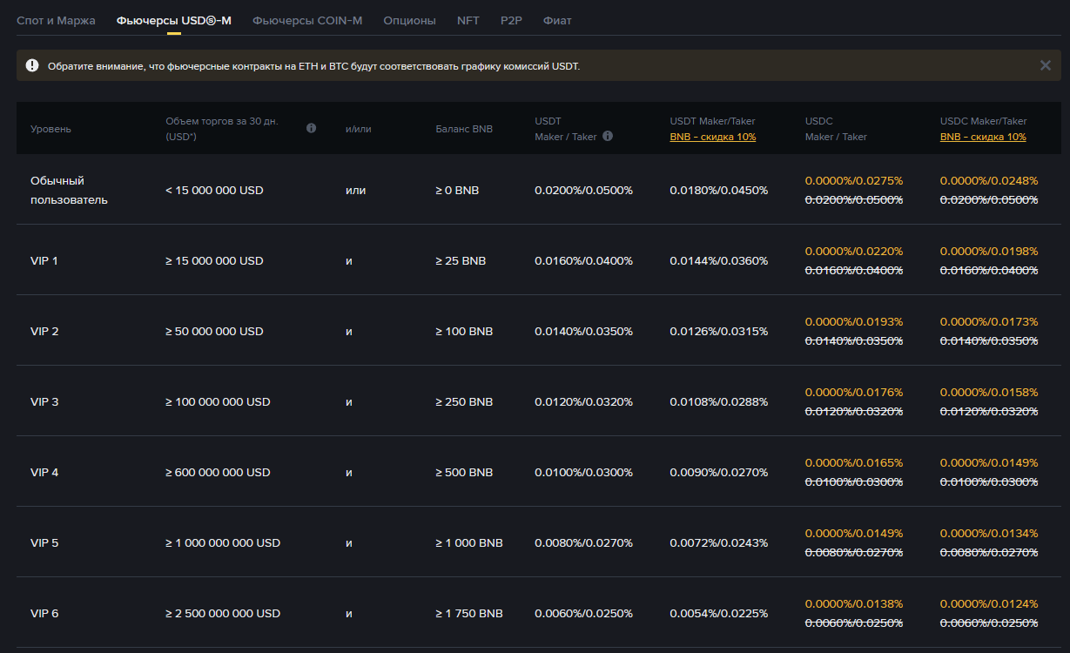Screen dimensions: 1070x653
Task: Open the Фьючерсы COIN-M tab
Action: (307, 20)
